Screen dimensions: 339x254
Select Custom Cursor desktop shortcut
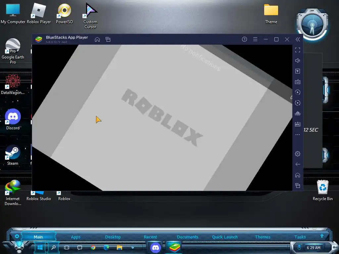[x=90, y=16]
